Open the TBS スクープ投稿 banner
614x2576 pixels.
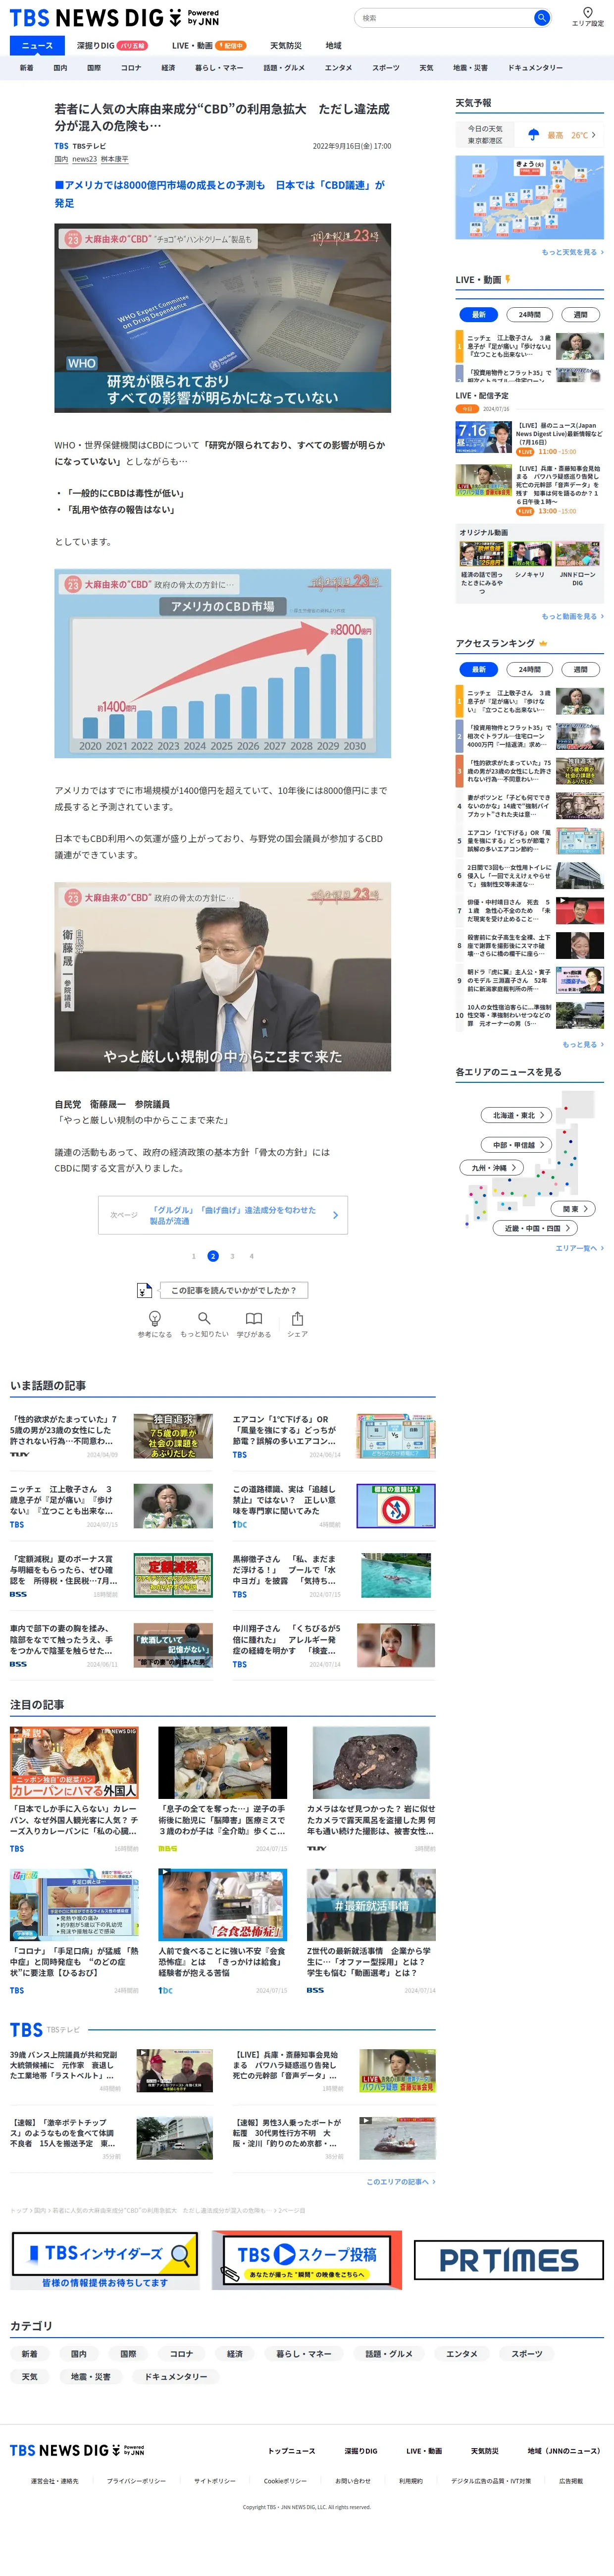click(x=307, y=2260)
